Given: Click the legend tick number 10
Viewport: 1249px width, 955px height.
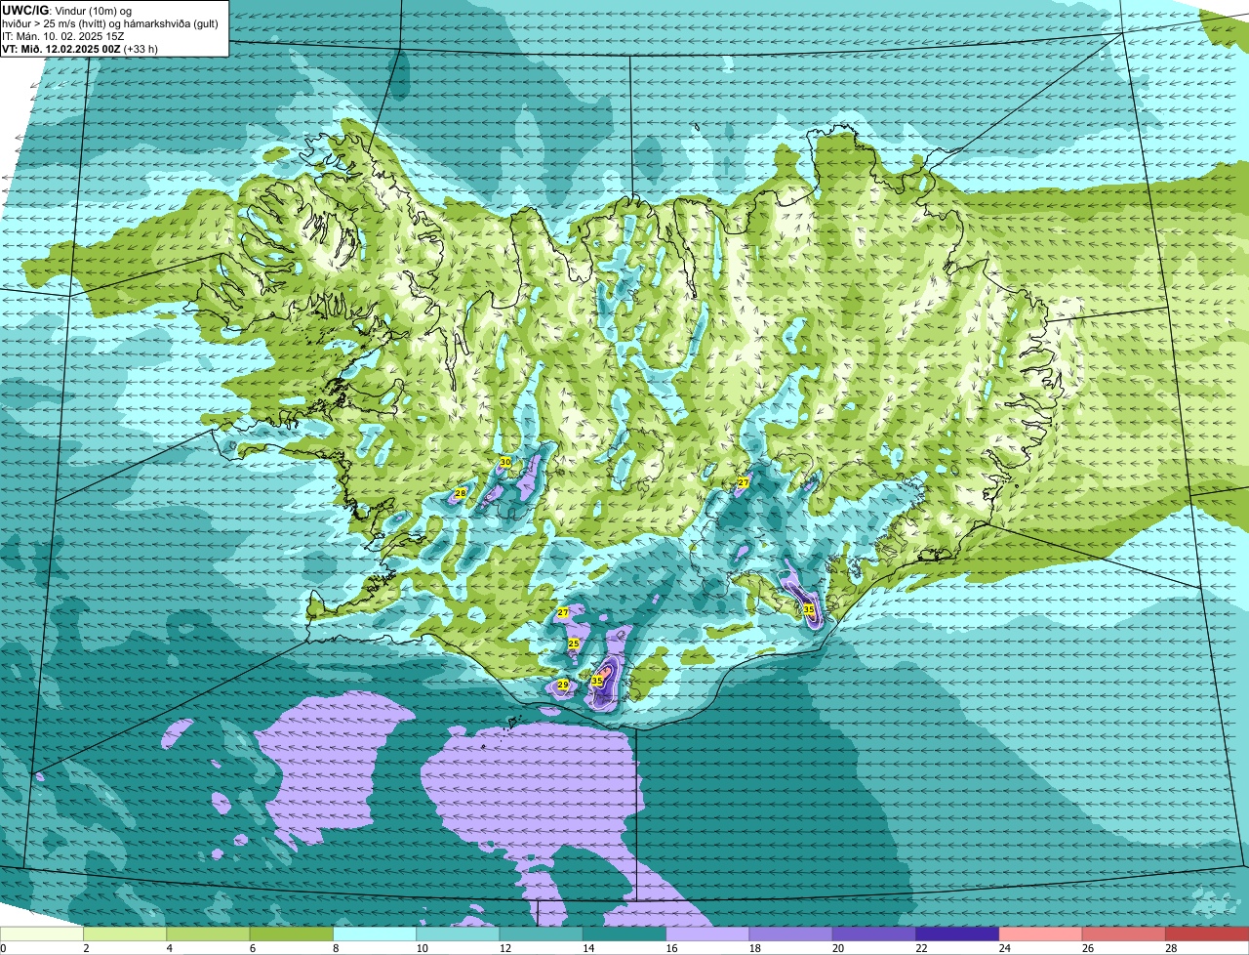Looking at the screenshot, I should (421, 948).
